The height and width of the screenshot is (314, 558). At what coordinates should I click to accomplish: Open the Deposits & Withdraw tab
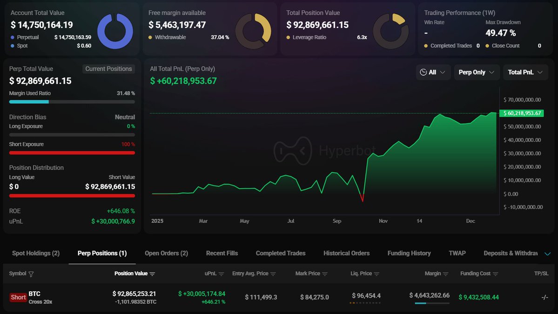(x=511, y=253)
